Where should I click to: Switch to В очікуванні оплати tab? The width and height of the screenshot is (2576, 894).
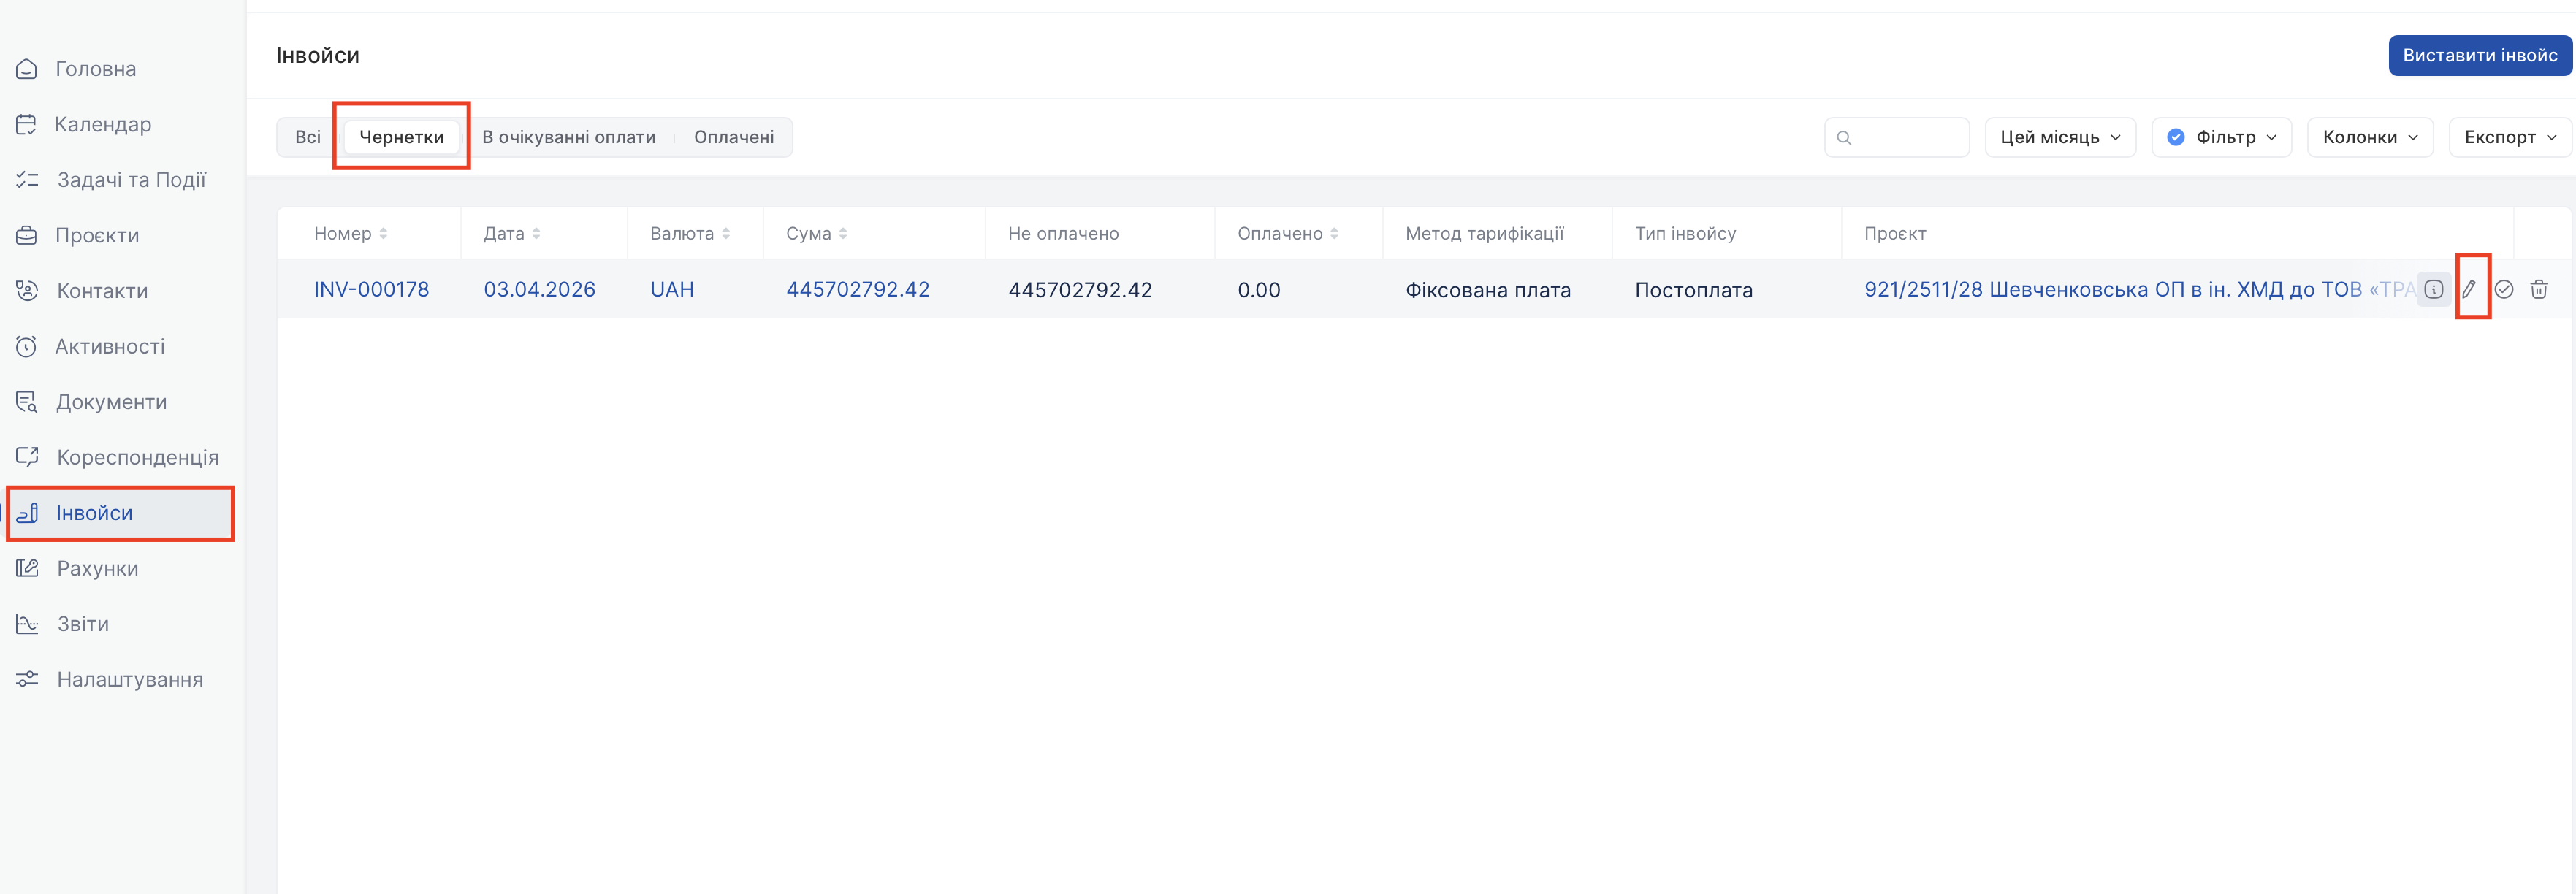568,137
